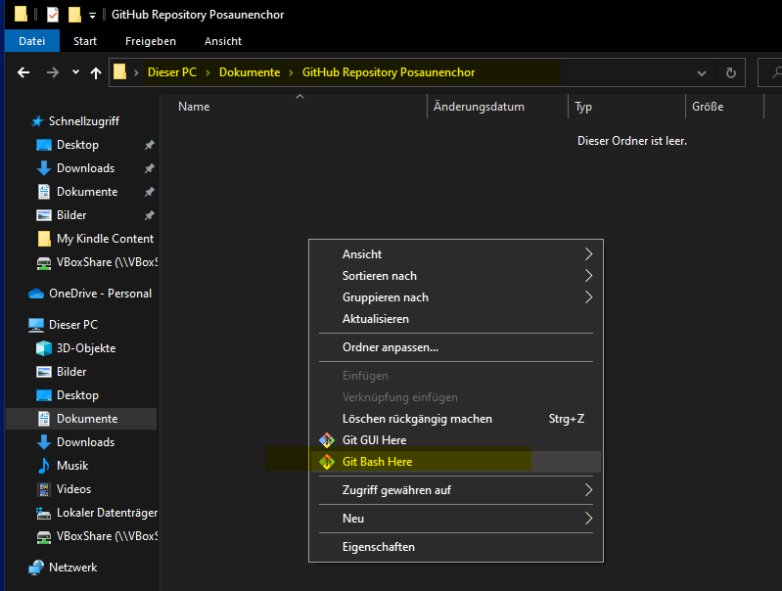This screenshot has width=782, height=591.
Task: Open Downloads under Dieser PC
Action: pos(85,442)
